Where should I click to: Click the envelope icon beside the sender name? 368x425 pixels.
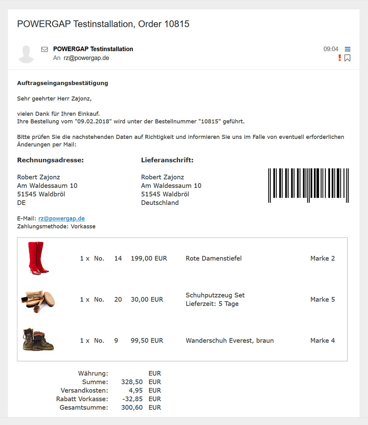(x=45, y=49)
